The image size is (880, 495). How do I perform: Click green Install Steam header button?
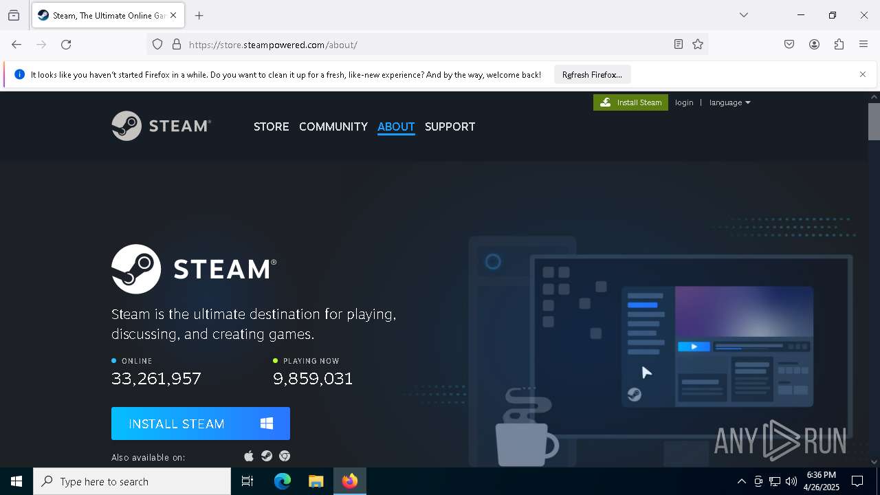[630, 102]
